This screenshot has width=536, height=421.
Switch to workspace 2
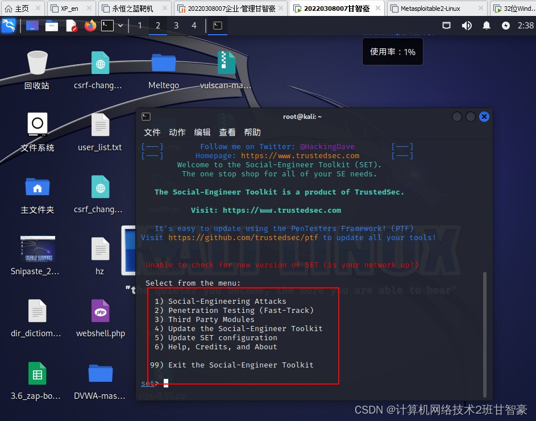pos(158,26)
